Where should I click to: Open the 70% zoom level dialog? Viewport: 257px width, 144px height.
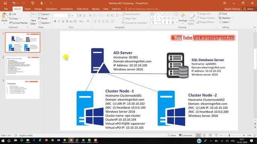click(x=249, y=135)
